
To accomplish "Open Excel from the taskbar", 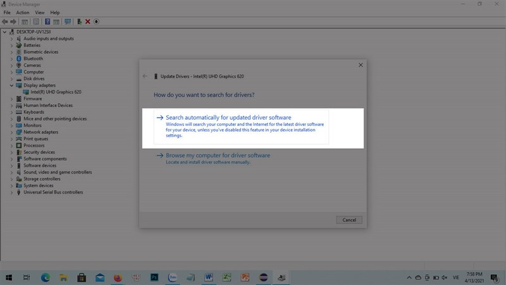I will click(x=227, y=277).
